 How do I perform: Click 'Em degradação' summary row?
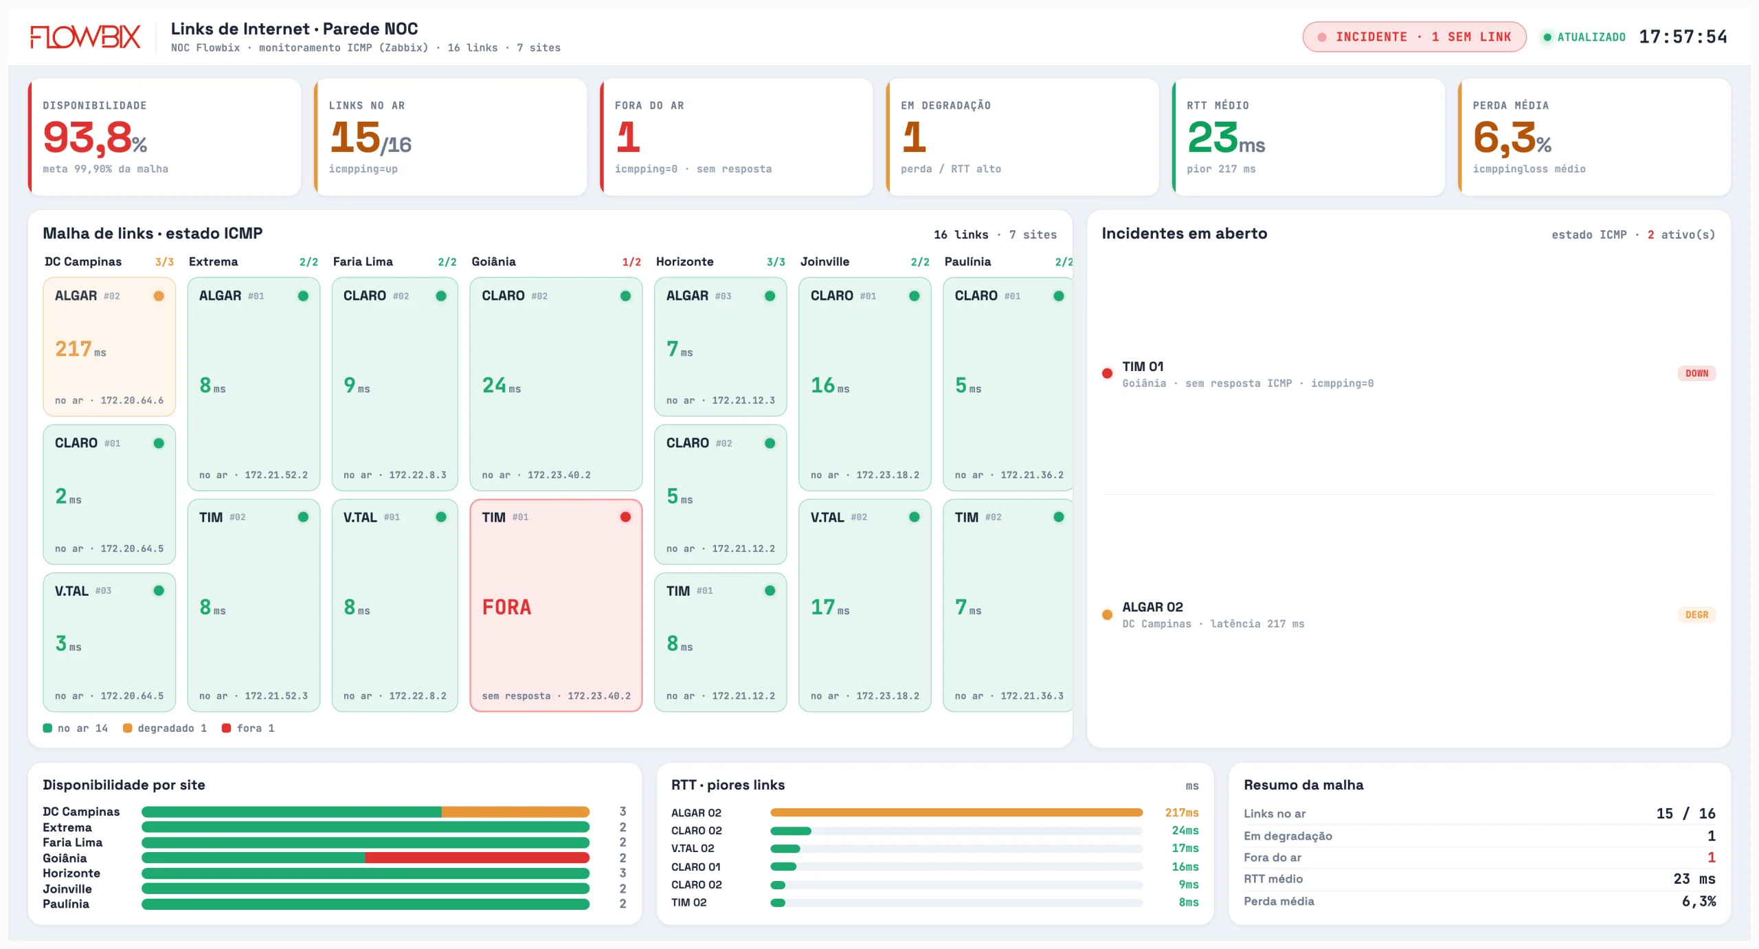(1479, 836)
